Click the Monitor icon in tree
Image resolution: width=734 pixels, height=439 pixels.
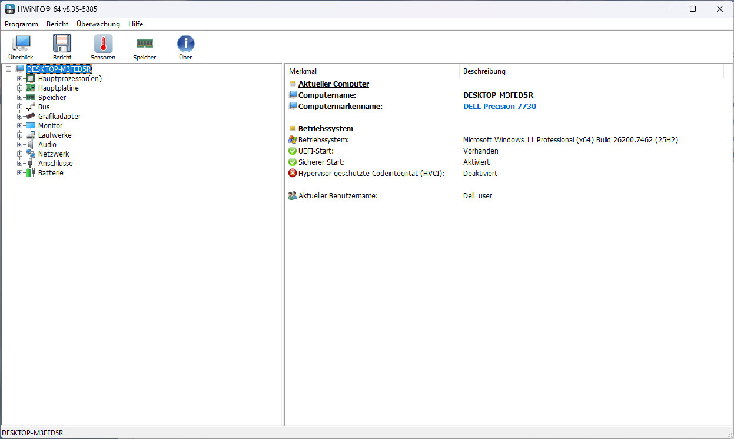tap(31, 126)
